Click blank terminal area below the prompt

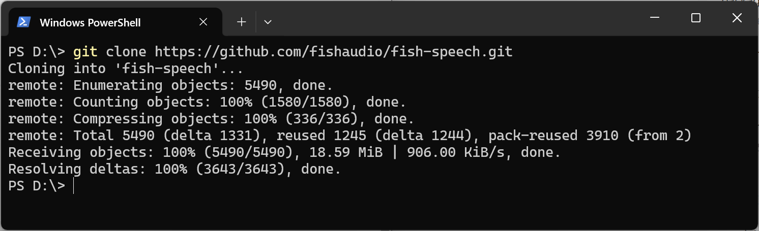click(x=379, y=211)
